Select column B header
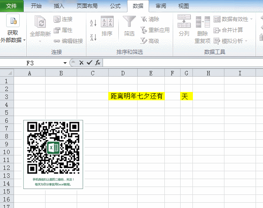 click(x=61, y=73)
